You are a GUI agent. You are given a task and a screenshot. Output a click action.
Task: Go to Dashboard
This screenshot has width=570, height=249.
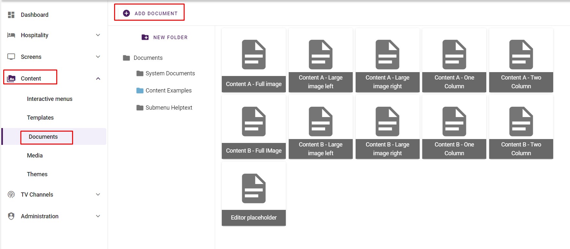[35, 15]
